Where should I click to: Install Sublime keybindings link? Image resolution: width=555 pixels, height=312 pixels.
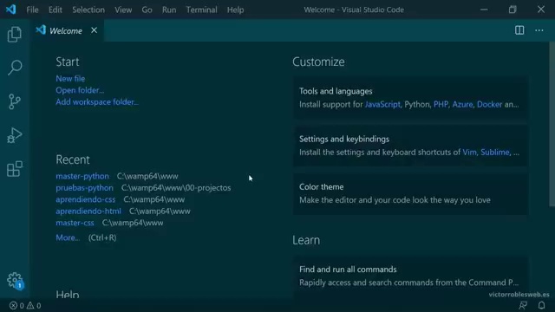(495, 153)
